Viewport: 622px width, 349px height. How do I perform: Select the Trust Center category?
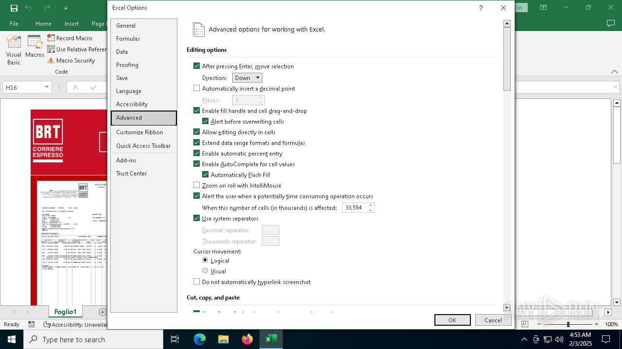[x=144, y=174]
